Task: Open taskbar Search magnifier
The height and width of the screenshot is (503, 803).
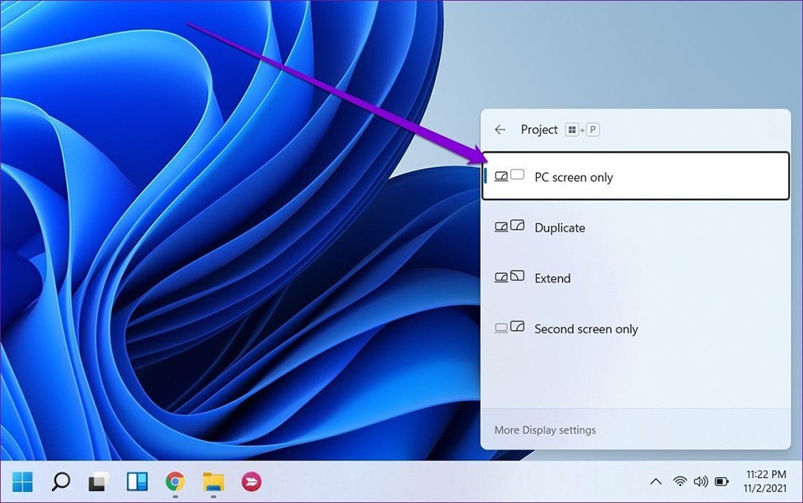Action: coord(61,481)
